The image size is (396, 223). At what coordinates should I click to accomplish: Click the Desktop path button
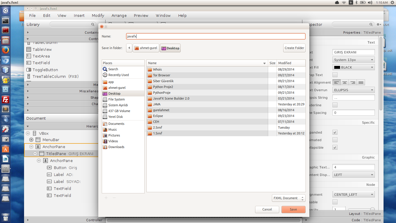pyautogui.click(x=170, y=48)
